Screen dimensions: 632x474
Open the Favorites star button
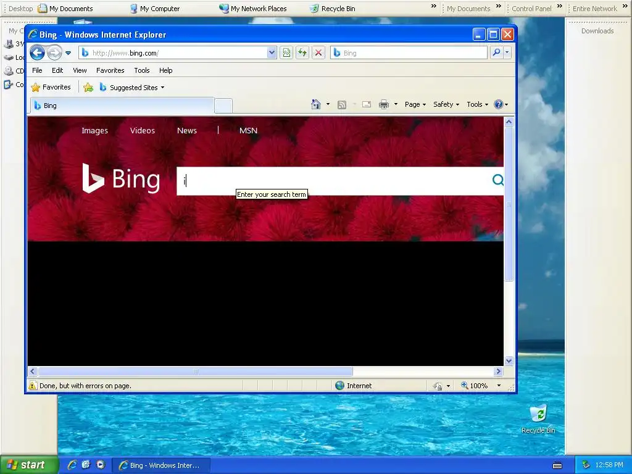(x=51, y=87)
